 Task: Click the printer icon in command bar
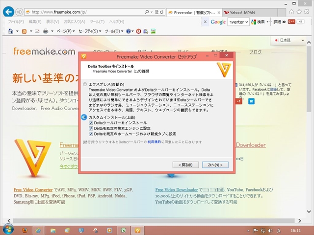[46, 31]
